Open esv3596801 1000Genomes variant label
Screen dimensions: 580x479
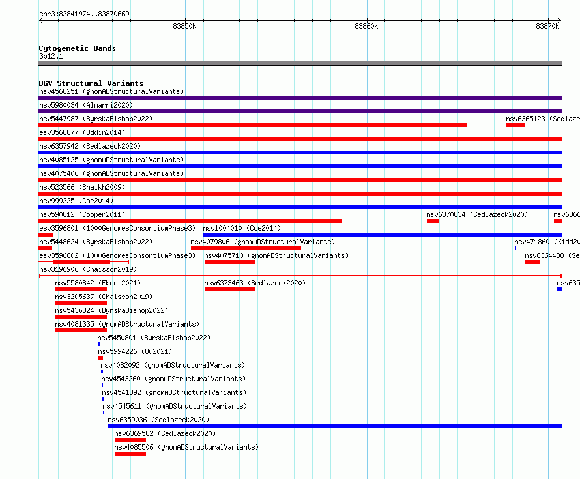pos(117,228)
